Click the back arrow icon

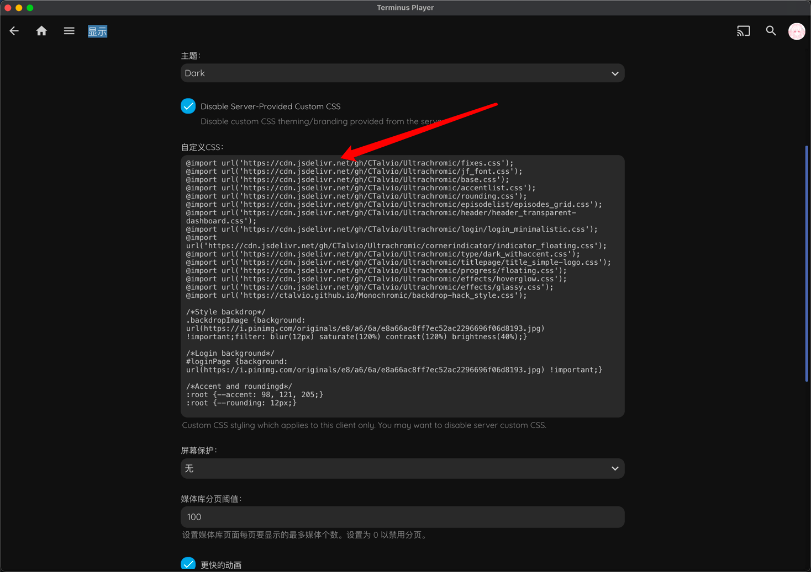pyautogui.click(x=14, y=31)
